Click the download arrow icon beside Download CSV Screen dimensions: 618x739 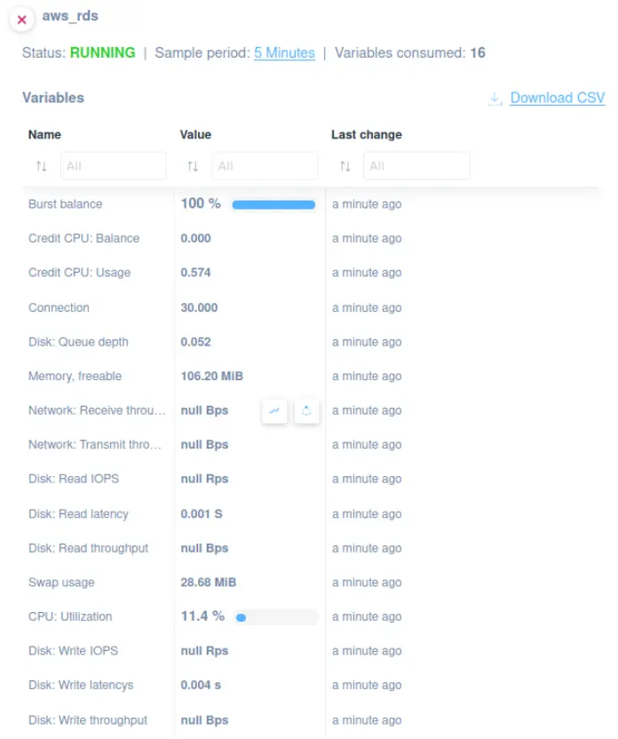click(495, 99)
